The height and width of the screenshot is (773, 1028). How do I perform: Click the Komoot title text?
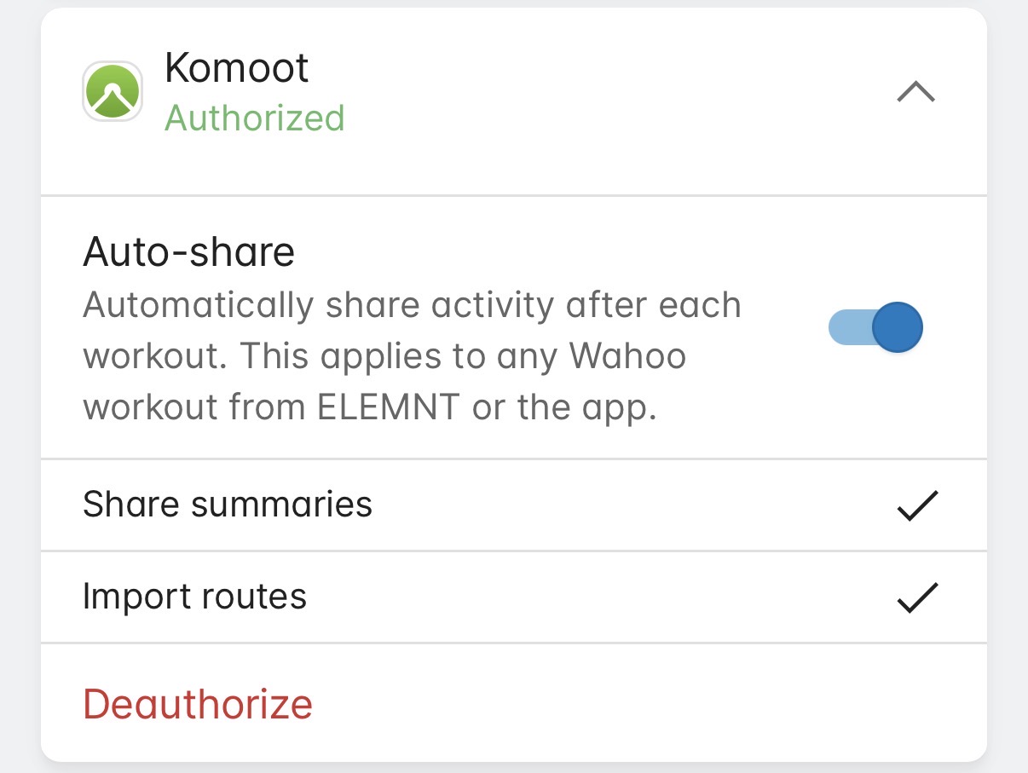point(236,68)
